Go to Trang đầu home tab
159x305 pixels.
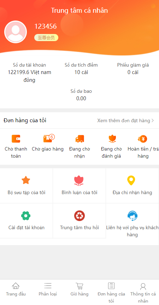16,289
